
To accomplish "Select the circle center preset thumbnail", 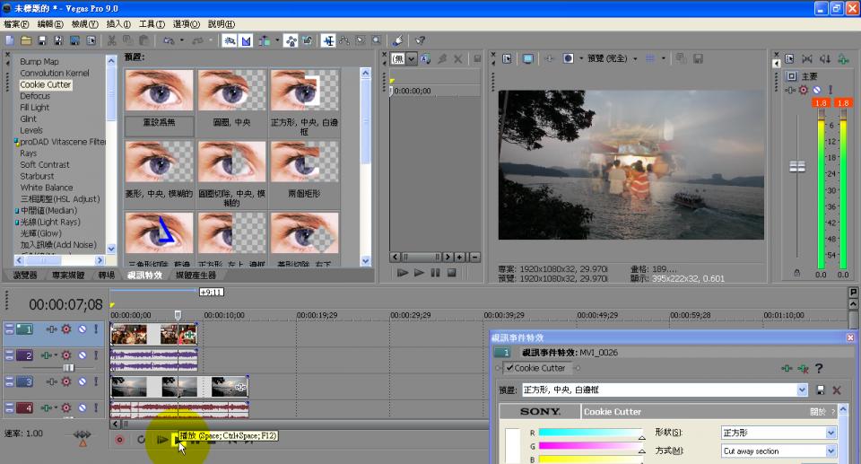I will 232,92.
